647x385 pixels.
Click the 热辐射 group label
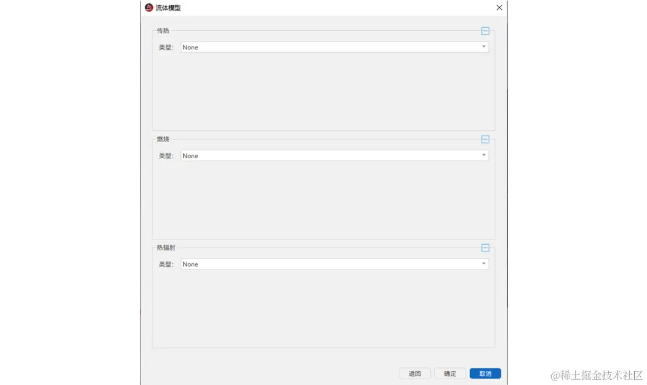pos(166,248)
